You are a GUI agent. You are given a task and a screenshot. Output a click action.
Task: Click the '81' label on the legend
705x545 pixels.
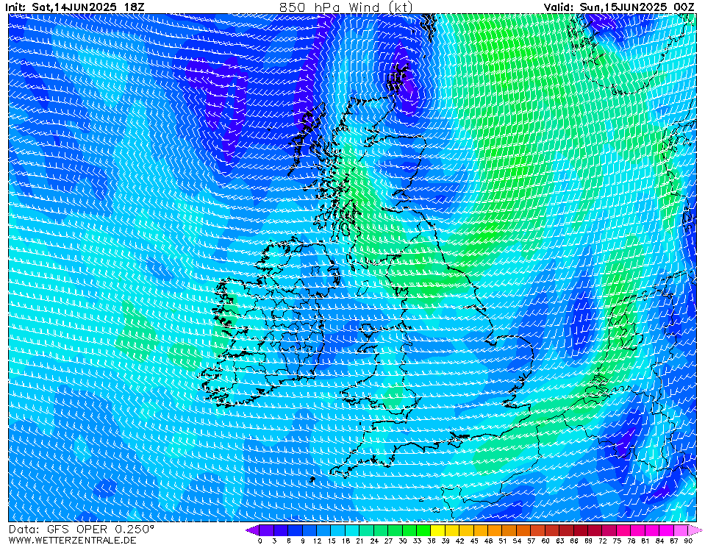pyautogui.click(x=645, y=541)
